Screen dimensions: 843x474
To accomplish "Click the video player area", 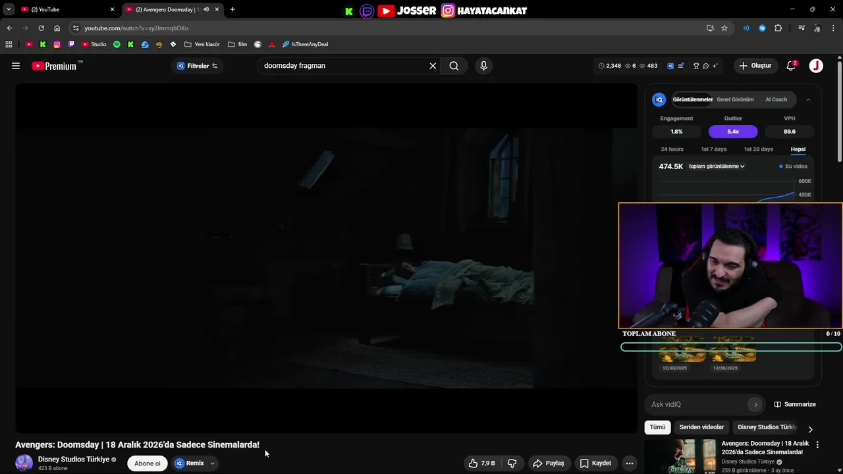I will [327, 258].
